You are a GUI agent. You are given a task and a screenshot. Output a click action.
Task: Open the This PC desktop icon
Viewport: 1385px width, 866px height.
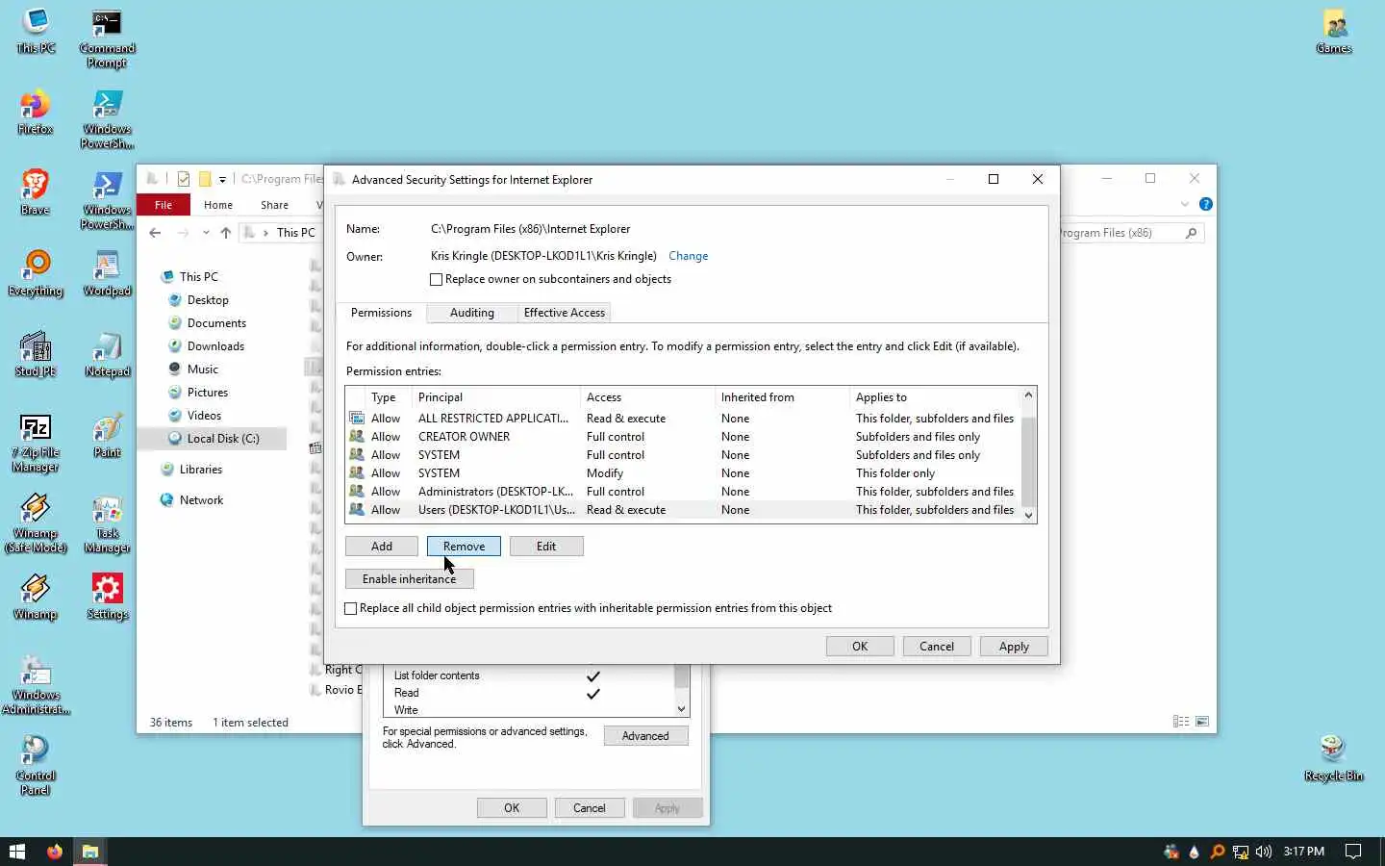coord(36,32)
